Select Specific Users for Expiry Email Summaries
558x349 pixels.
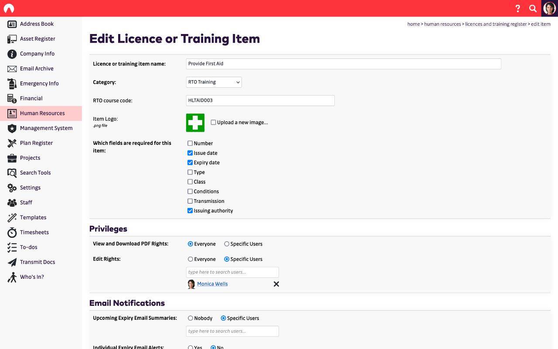point(223,318)
